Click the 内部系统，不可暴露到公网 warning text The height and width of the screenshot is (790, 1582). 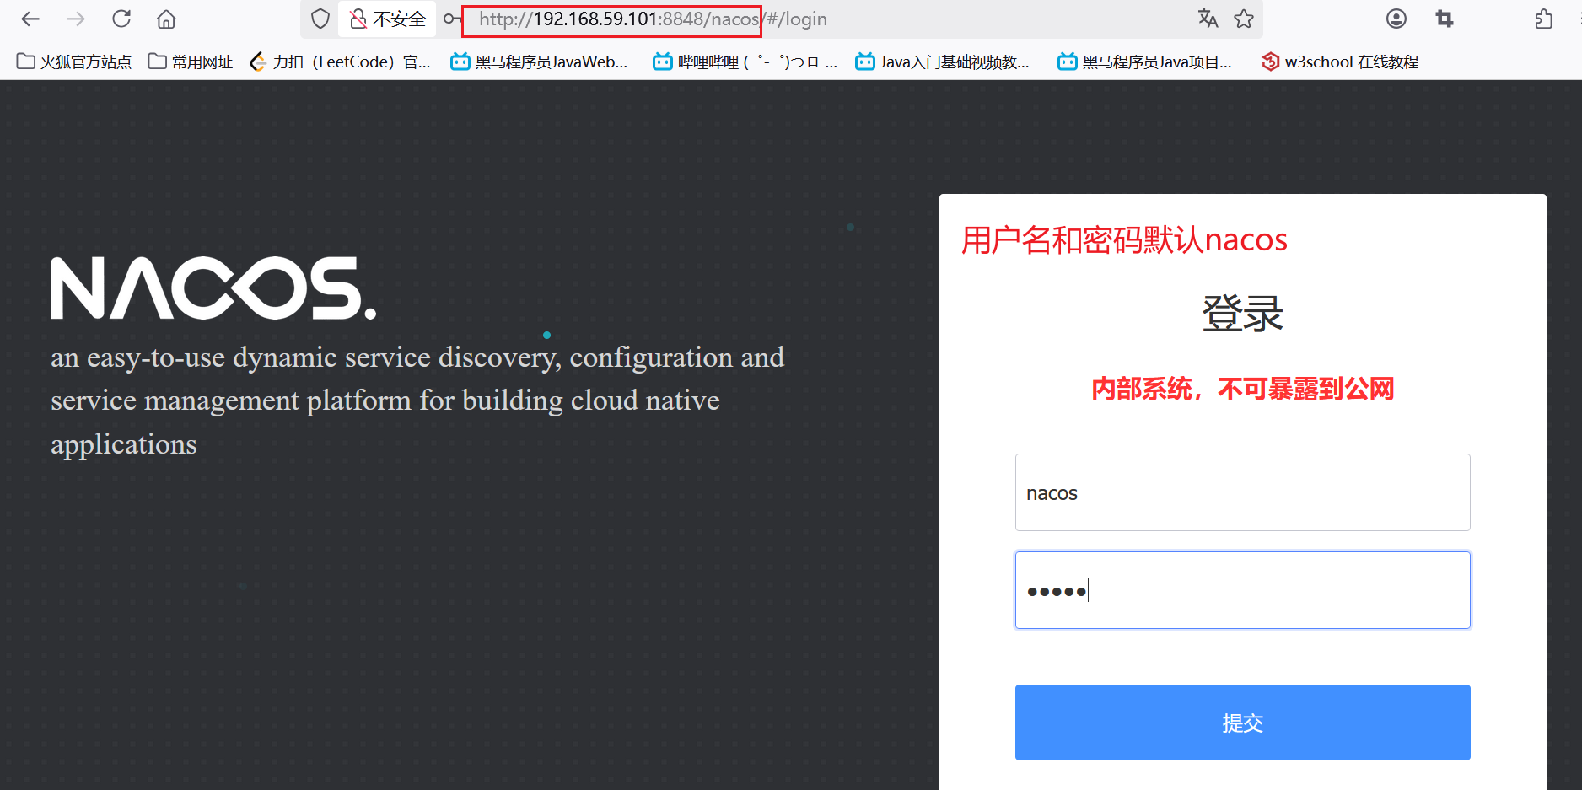click(1242, 389)
